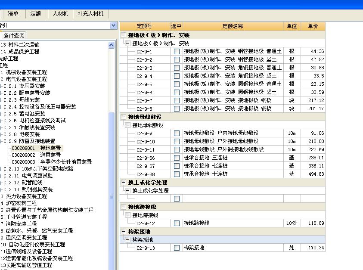
Task: Check the box for C2-9-9
Action: tap(177, 133)
